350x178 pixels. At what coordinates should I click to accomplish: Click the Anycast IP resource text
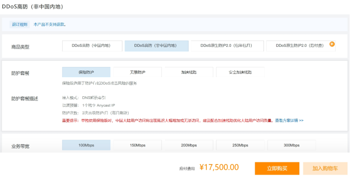point(99,105)
